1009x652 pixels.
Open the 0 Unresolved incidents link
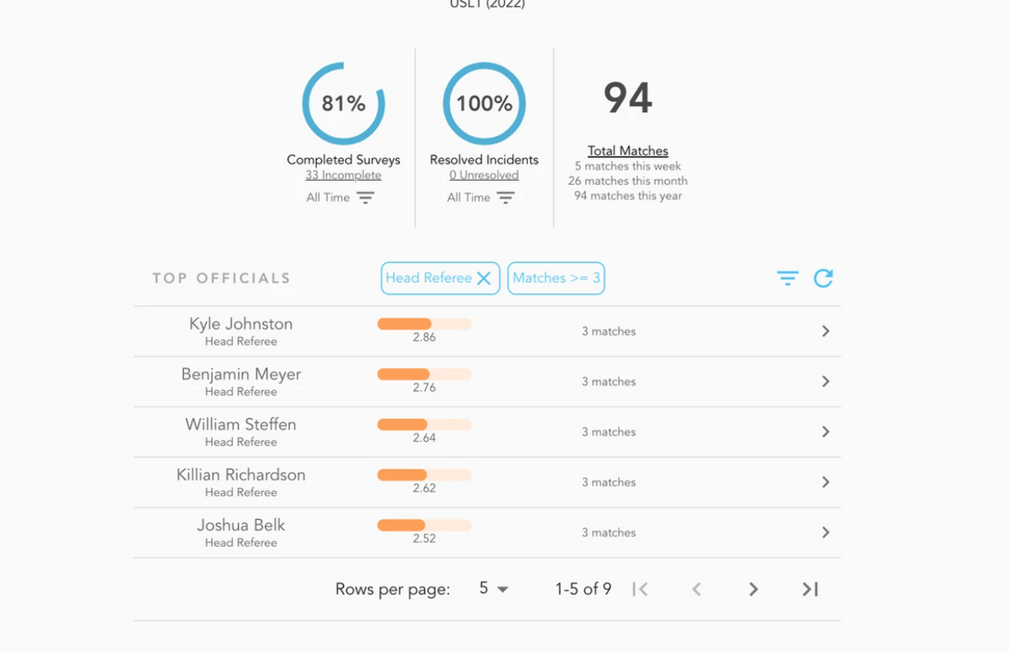point(483,176)
